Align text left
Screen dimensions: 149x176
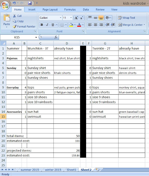90,25
